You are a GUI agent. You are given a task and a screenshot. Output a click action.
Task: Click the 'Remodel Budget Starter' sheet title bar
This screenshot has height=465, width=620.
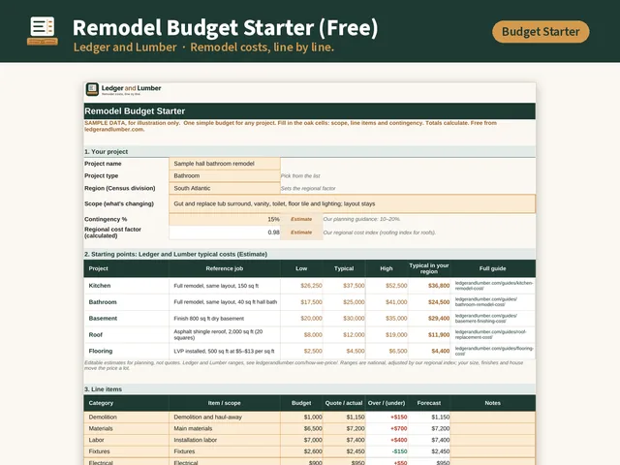coord(310,111)
